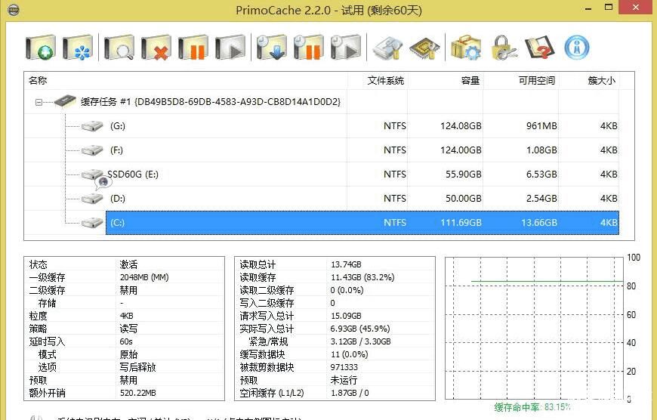This screenshot has height=420, width=657.
Task: Click the 请求写入总计 value 15.09GB
Action: (x=346, y=316)
